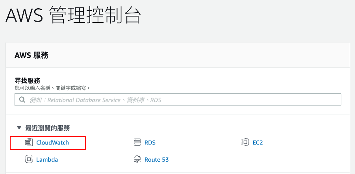Click the Lambda chip icon
The width and height of the screenshot is (355, 174).
(x=29, y=159)
